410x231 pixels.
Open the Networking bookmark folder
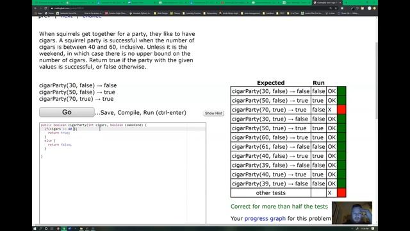click(210, 13)
